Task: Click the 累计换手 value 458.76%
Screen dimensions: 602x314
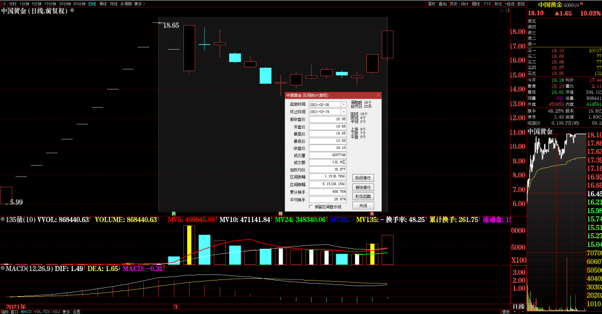Action: [328, 191]
